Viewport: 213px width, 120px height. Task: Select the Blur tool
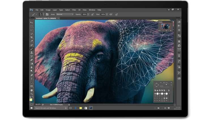31,67
